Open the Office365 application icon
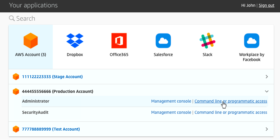Screen dimensions: 280x140 [x=119, y=41]
